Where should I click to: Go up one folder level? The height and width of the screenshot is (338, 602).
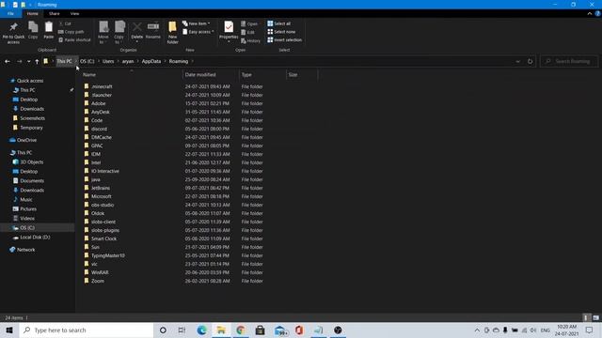coord(37,61)
